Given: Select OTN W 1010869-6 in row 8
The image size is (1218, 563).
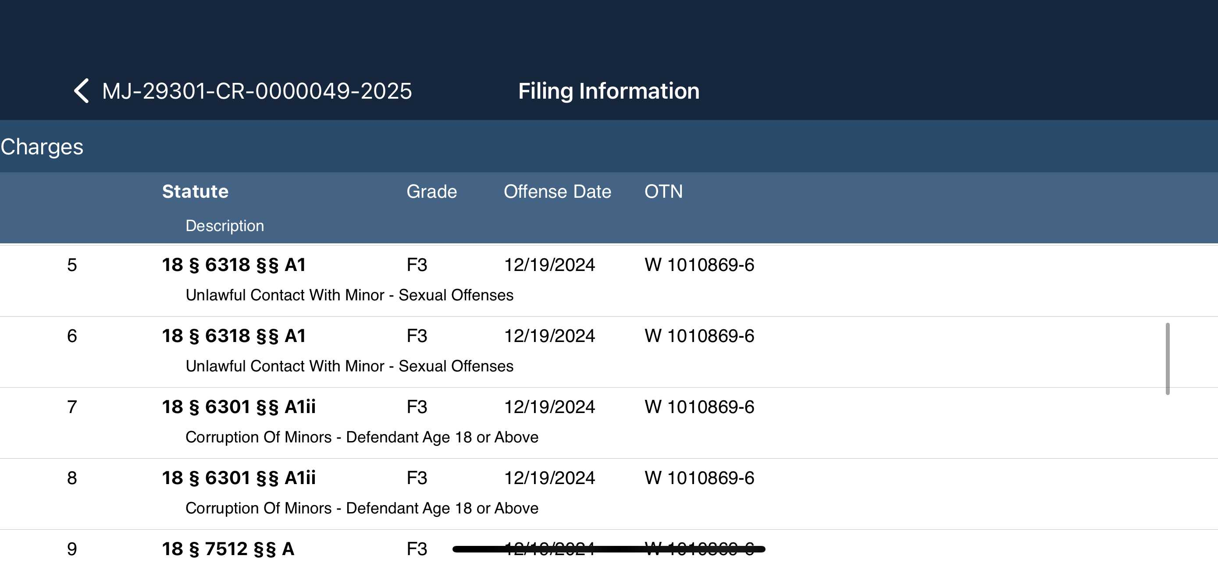Looking at the screenshot, I should coord(699,478).
